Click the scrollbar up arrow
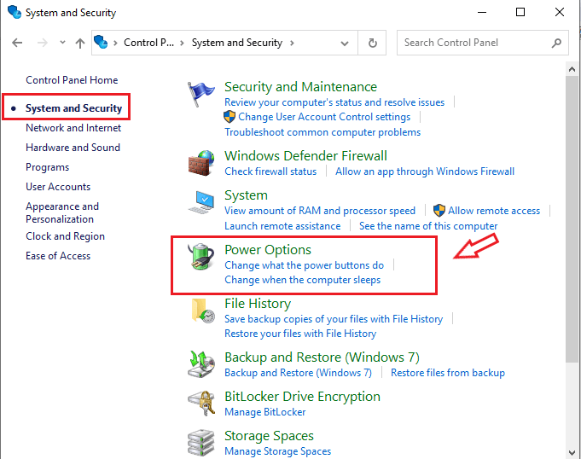This screenshot has height=459, width=581. pyautogui.click(x=572, y=69)
